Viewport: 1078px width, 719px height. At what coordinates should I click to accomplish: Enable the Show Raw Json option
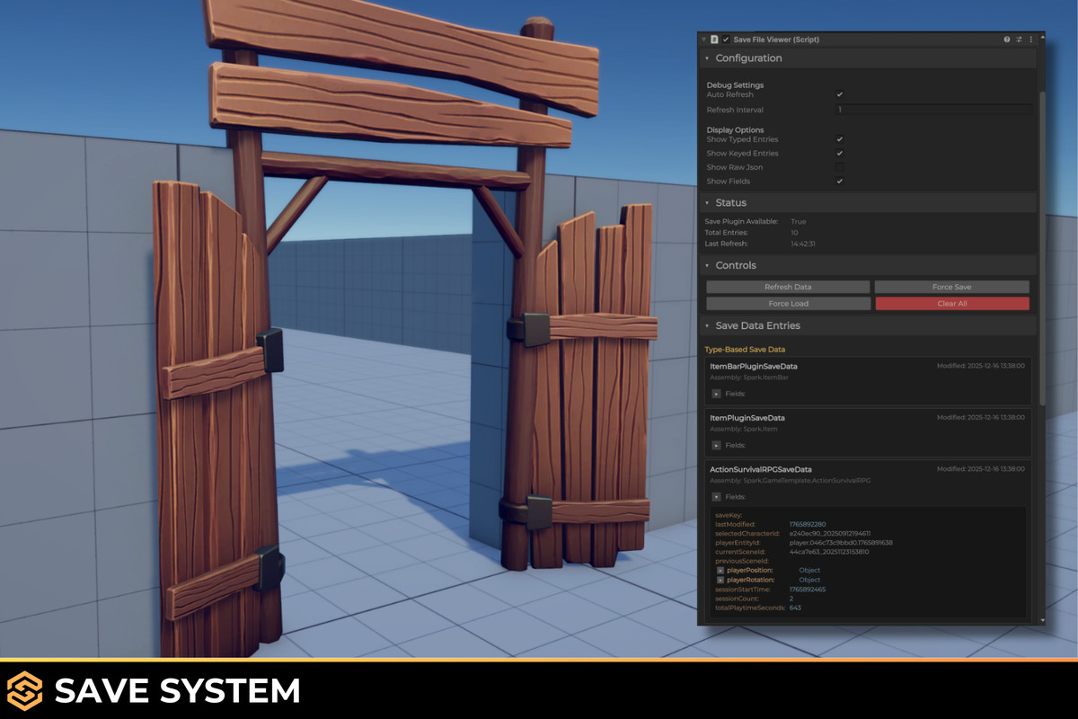840,167
